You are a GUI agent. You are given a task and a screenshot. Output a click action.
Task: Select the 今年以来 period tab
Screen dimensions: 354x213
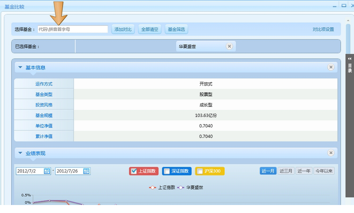point(324,171)
